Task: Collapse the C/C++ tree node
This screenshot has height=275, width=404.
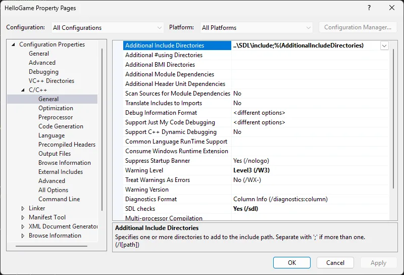Action: (x=23, y=90)
